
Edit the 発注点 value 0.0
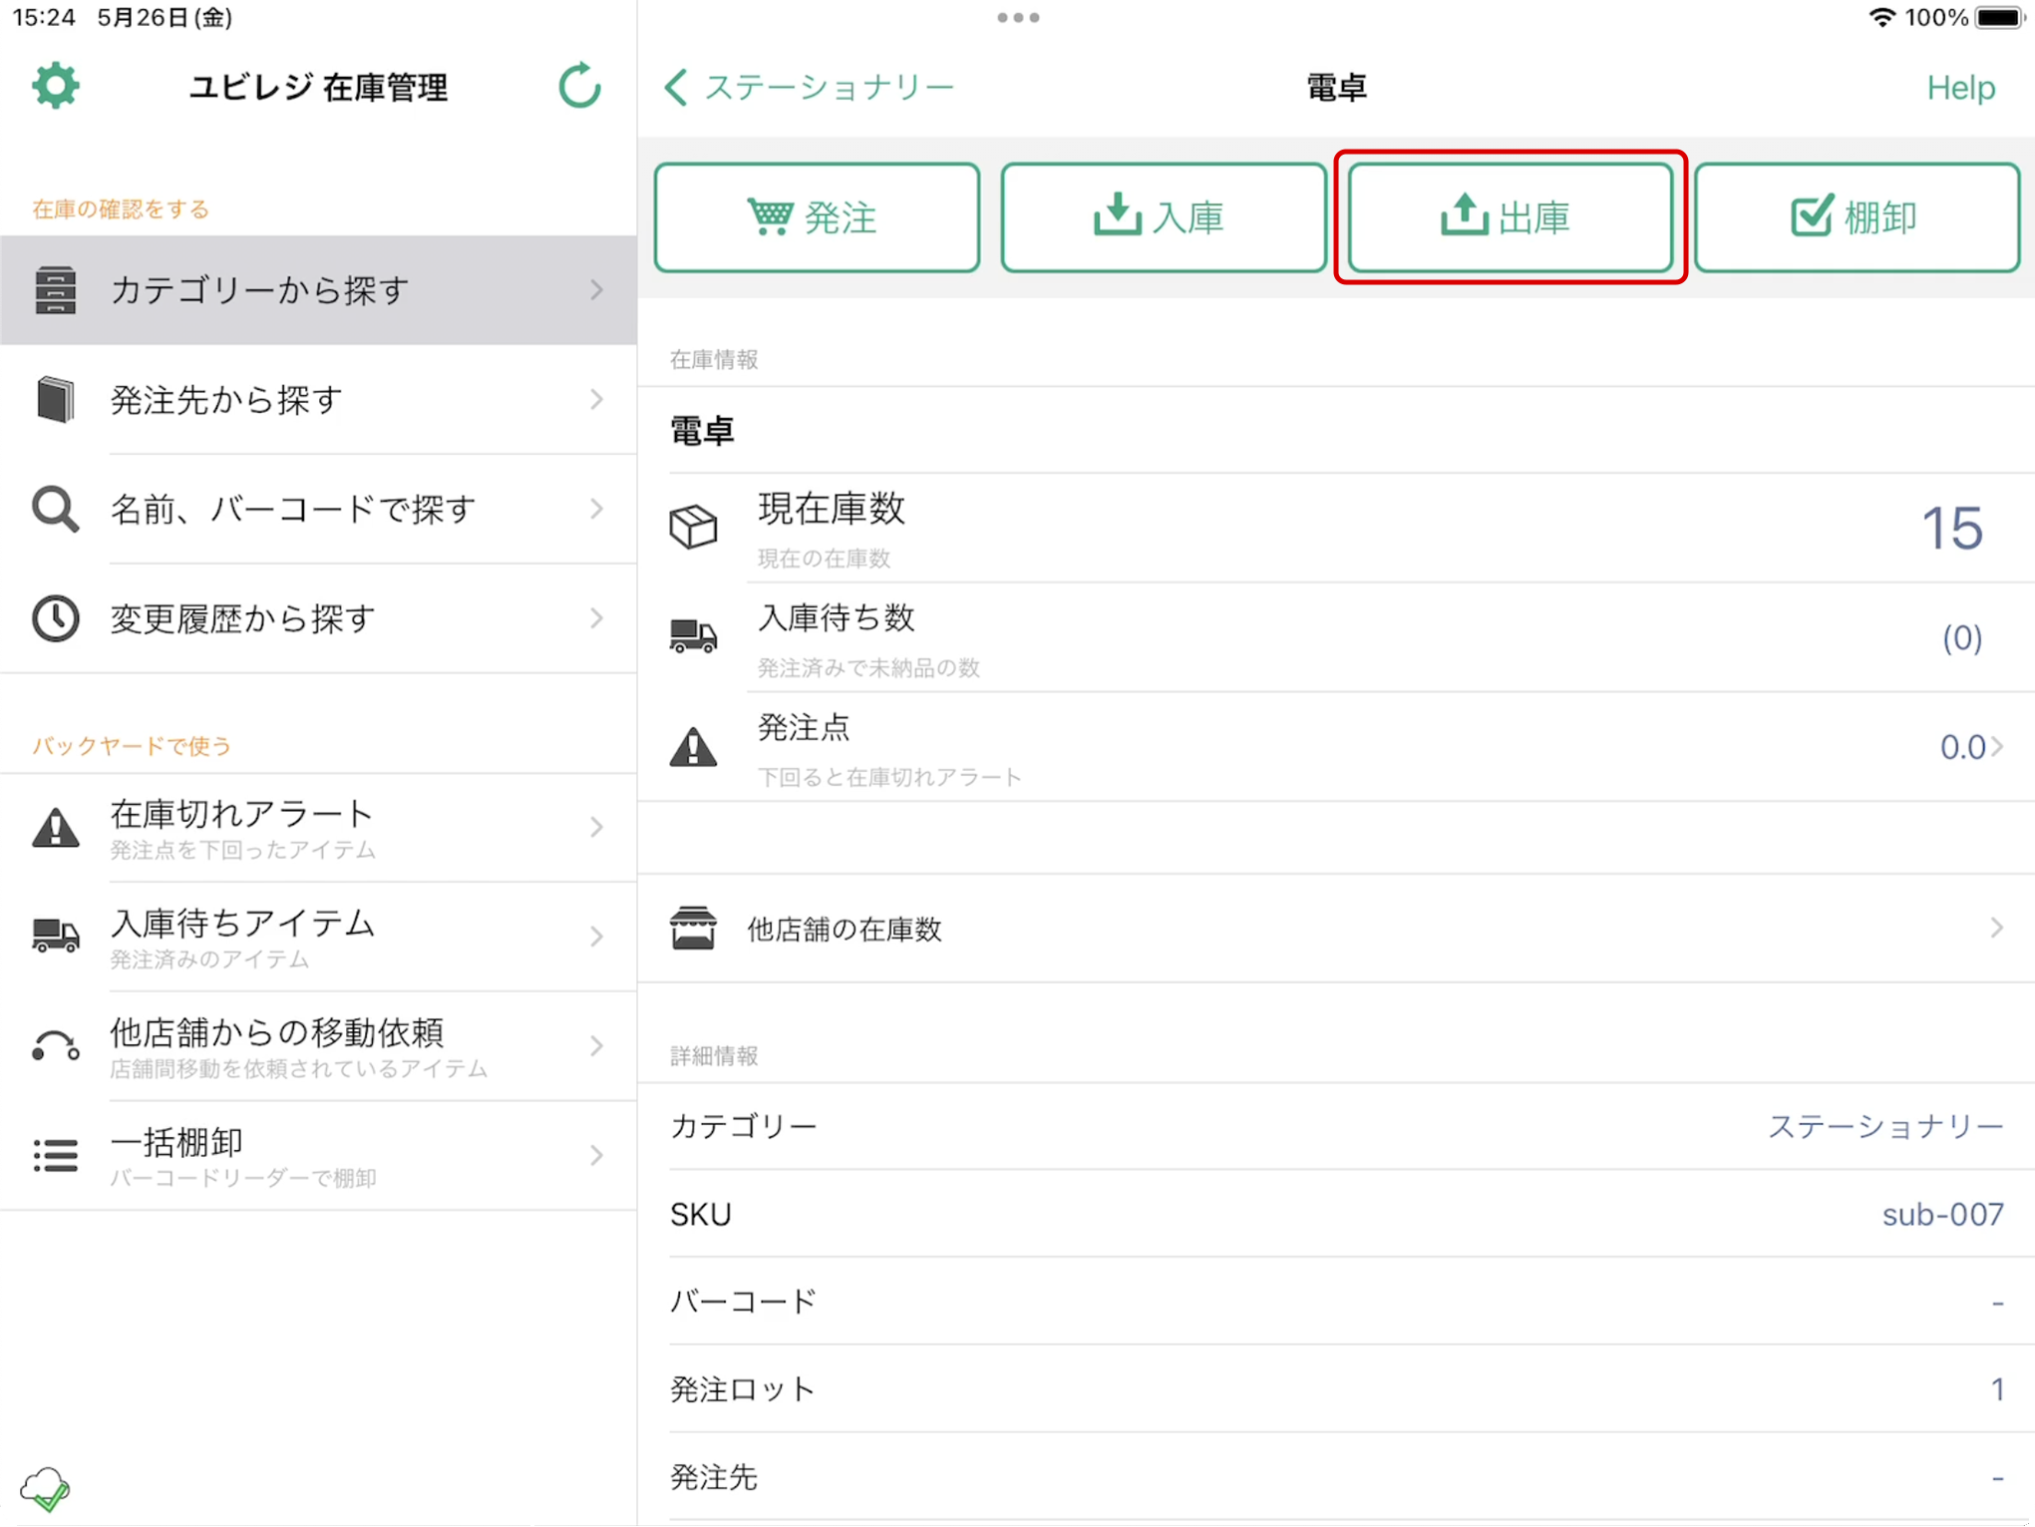[x=1962, y=747]
